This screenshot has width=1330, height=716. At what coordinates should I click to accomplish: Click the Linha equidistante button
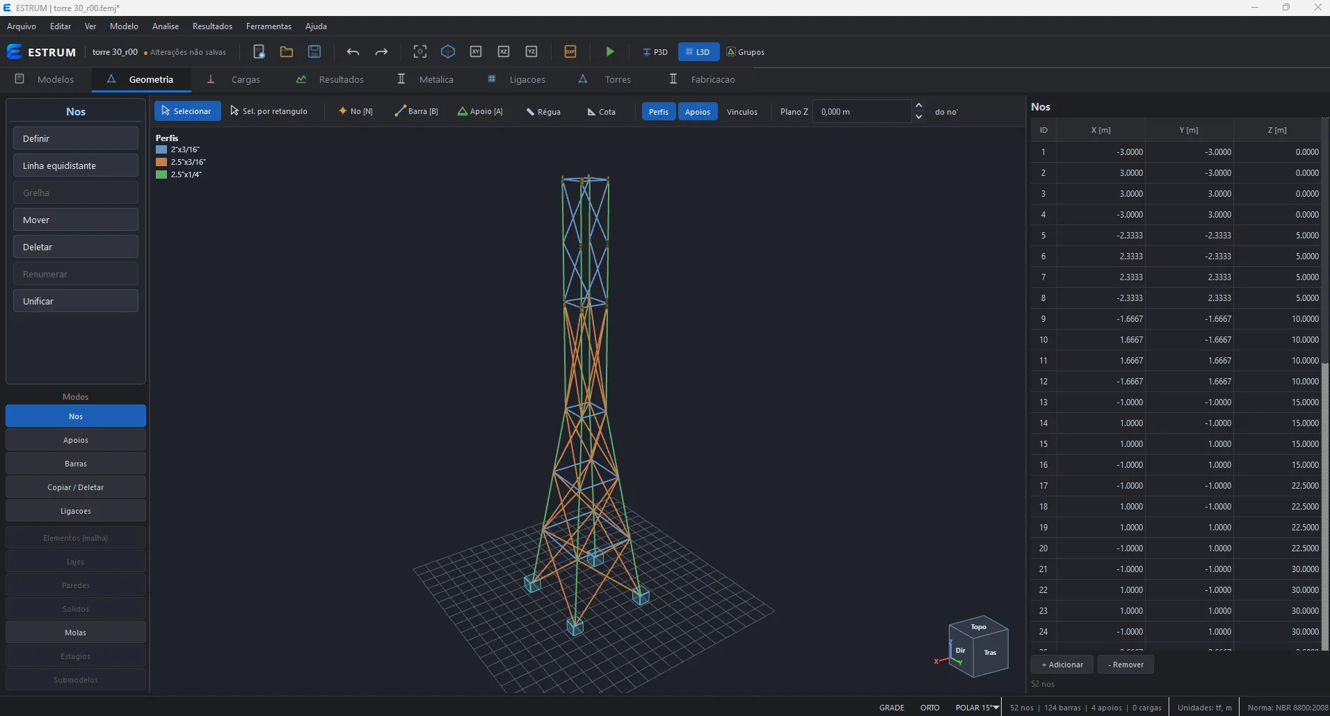point(75,165)
